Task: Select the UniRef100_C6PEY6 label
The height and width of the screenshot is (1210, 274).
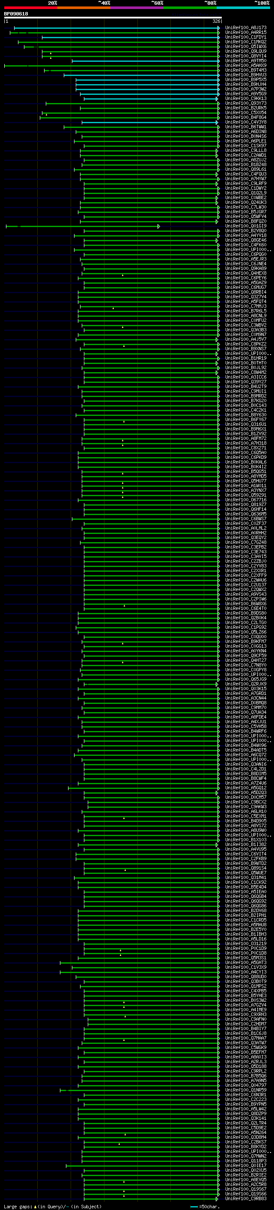Action: click(245, 278)
